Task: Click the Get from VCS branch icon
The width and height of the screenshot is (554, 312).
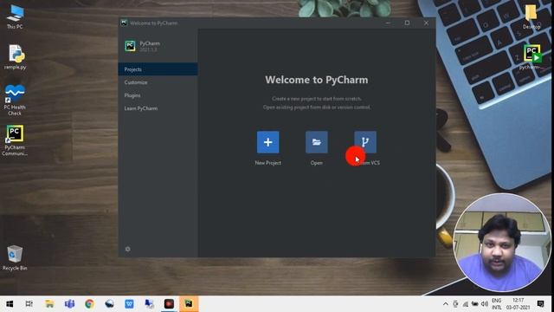Action: (x=365, y=142)
